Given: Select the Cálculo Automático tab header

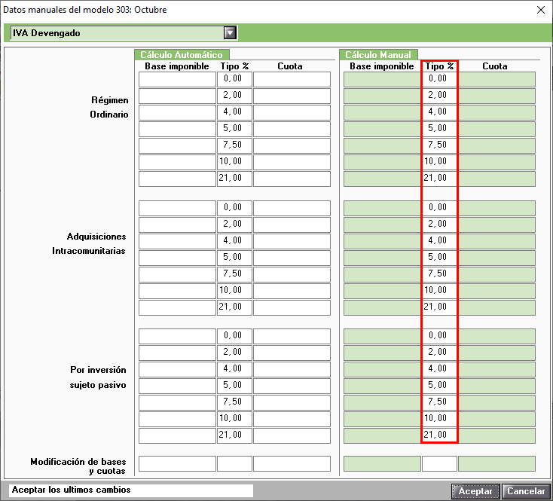Looking at the screenshot, I should (x=182, y=55).
